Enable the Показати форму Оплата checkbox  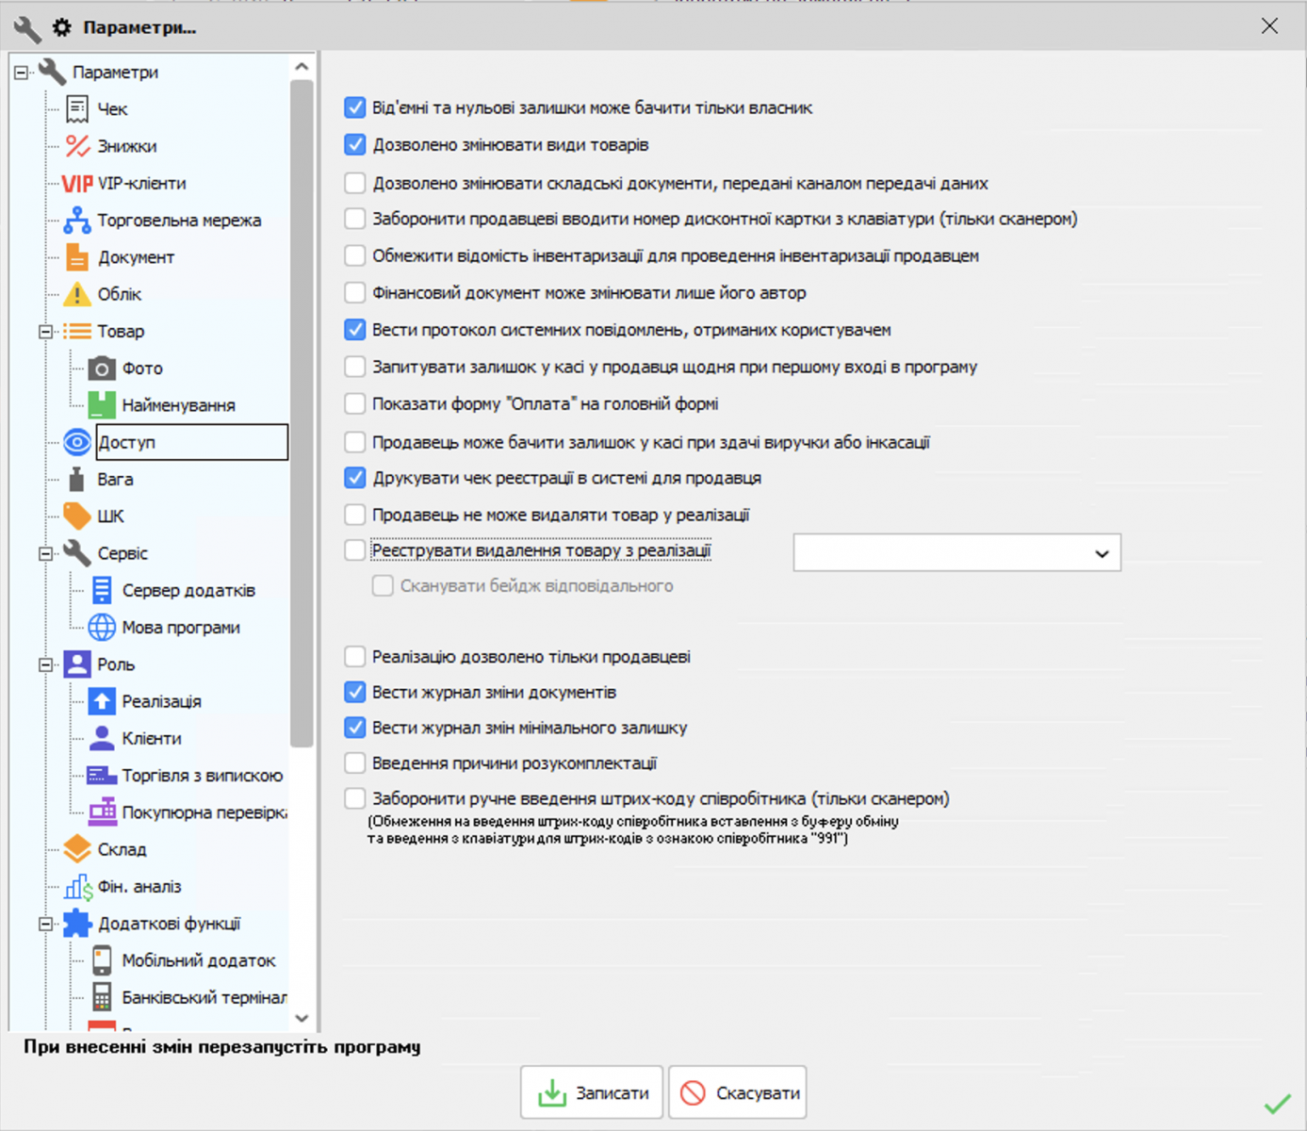[x=354, y=402]
